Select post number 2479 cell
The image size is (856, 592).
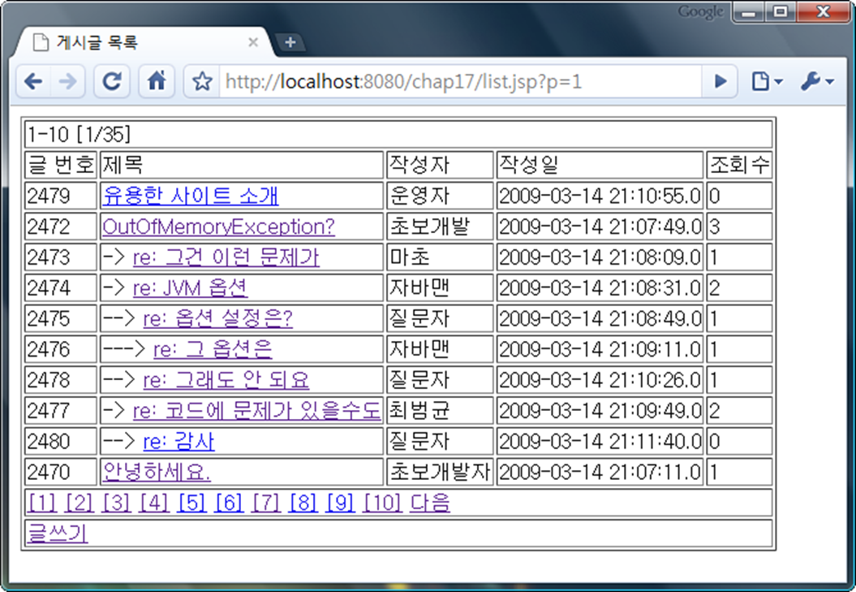61,196
